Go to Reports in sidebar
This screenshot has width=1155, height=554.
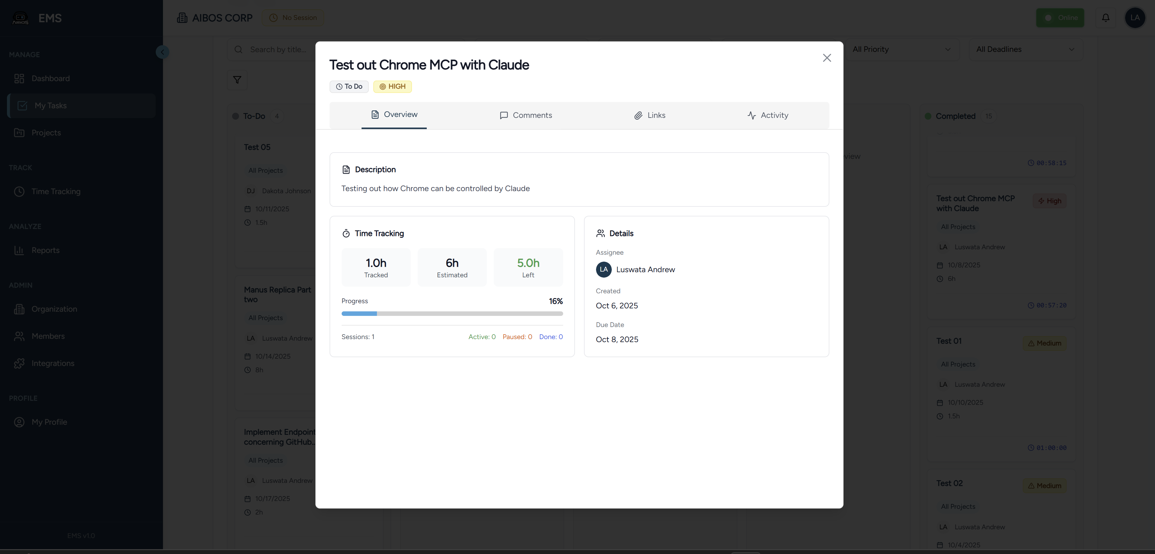[45, 250]
